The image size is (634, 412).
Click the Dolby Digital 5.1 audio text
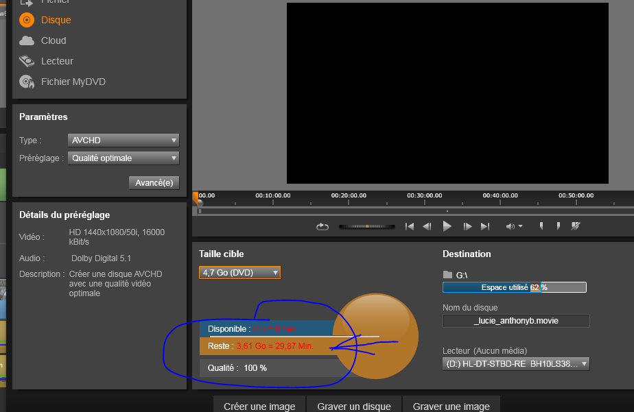pyautogui.click(x=101, y=258)
